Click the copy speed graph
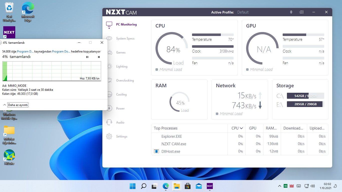Image resolution: width=342 pixels, height=192 pixels. pyautogui.click(x=52, y=71)
